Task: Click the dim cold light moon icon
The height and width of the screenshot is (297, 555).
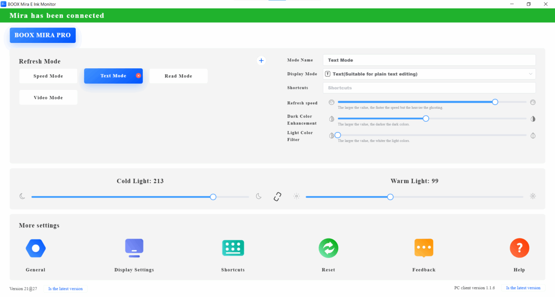Action: tap(22, 196)
